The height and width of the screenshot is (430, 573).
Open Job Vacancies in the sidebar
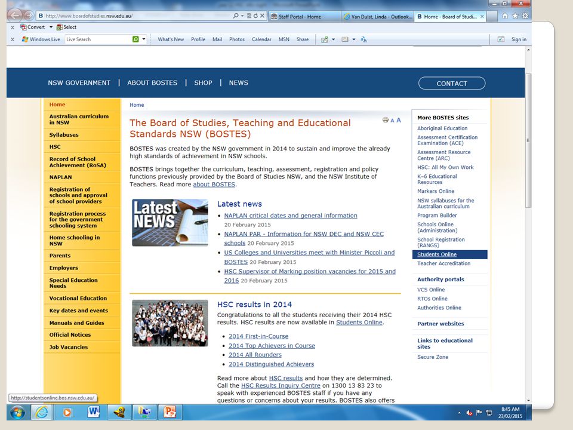click(69, 348)
